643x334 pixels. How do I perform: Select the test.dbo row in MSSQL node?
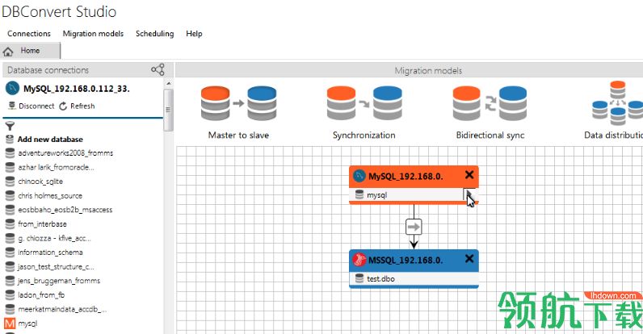[x=414, y=279]
